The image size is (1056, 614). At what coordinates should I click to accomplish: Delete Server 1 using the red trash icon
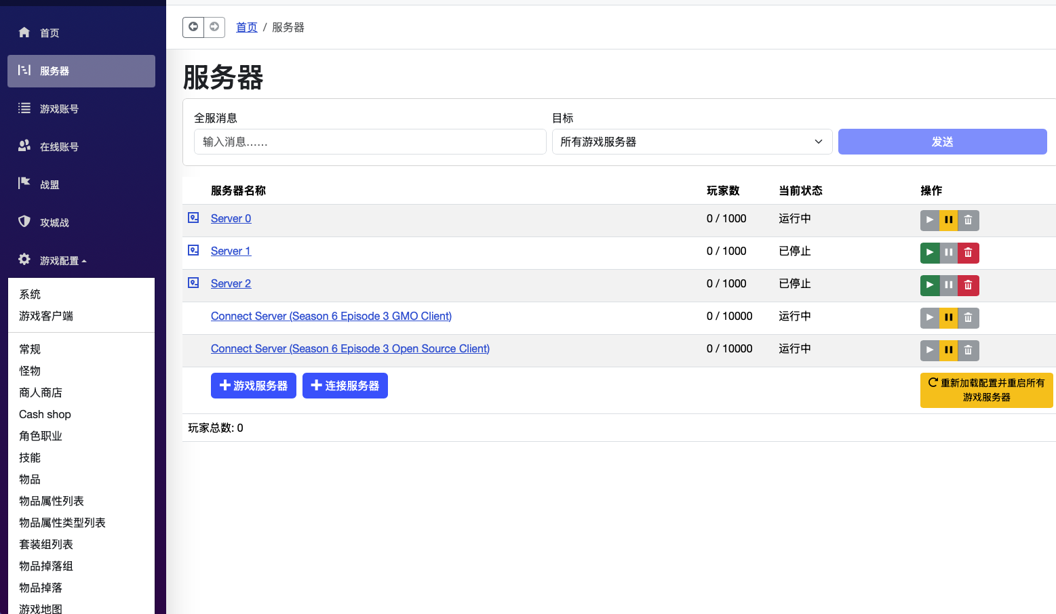click(969, 253)
